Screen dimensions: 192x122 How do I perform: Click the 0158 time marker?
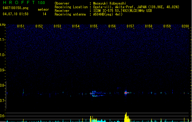tap(149, 26)
